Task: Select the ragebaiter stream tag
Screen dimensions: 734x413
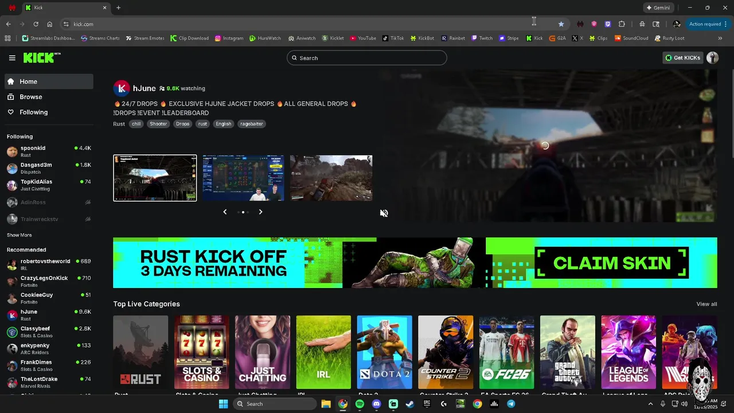Action: [252, 124]
